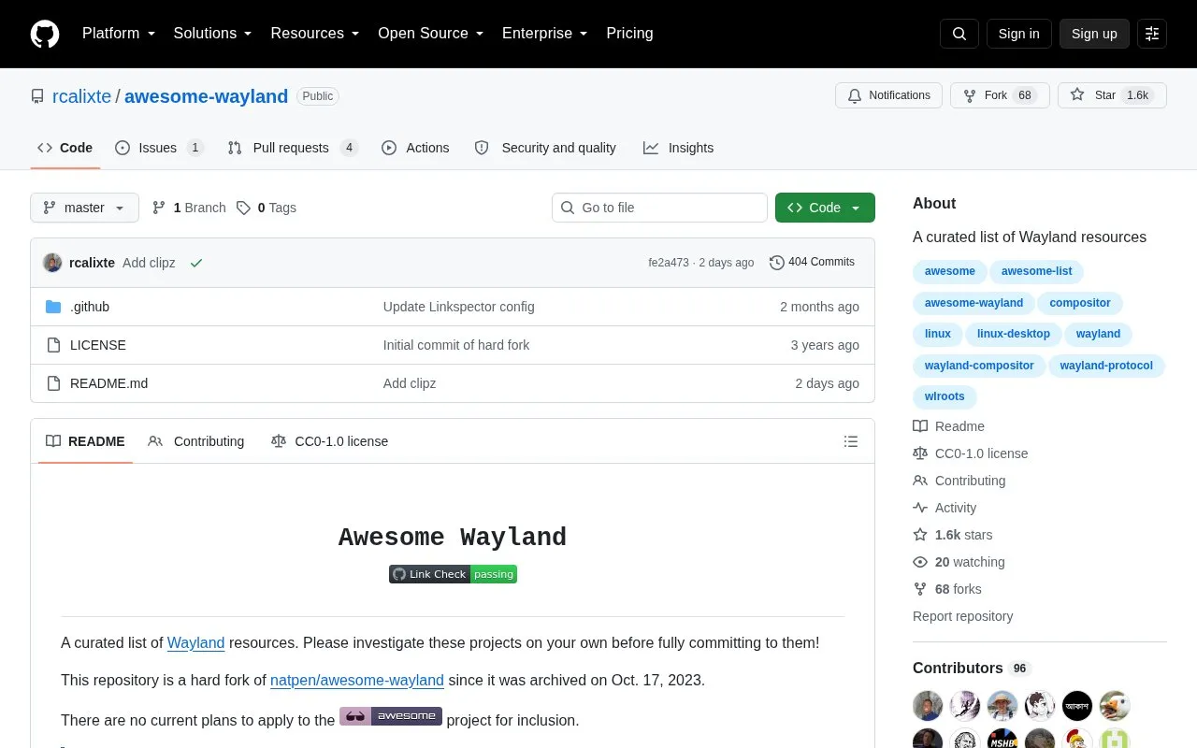The height and width of the screenshot is (748, 1197).
Task: Open the Contributors 96 heading link
Action: click(972, 669)
